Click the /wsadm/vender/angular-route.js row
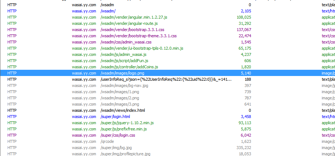335x156 pixels. tap(168, 23)
